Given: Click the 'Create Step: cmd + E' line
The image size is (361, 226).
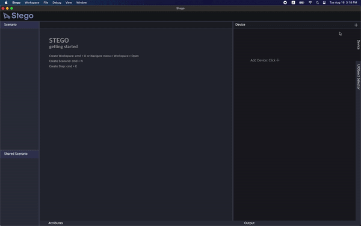Looking at the screenshot, I should click(x=63, y=66).
